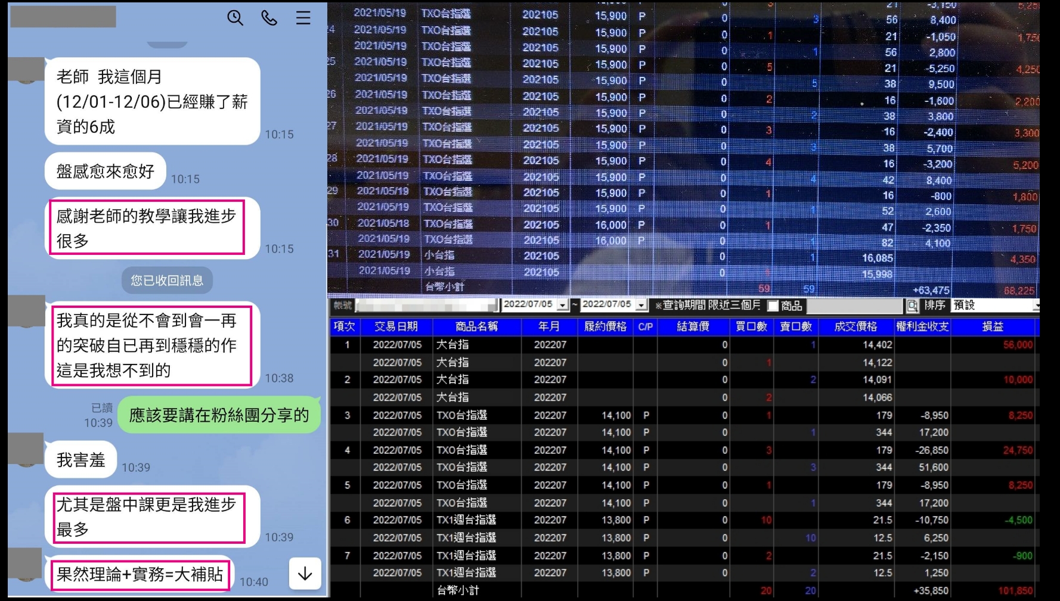
Task: Open the chat hamburger menu
Action: click(x=303, y=18)
